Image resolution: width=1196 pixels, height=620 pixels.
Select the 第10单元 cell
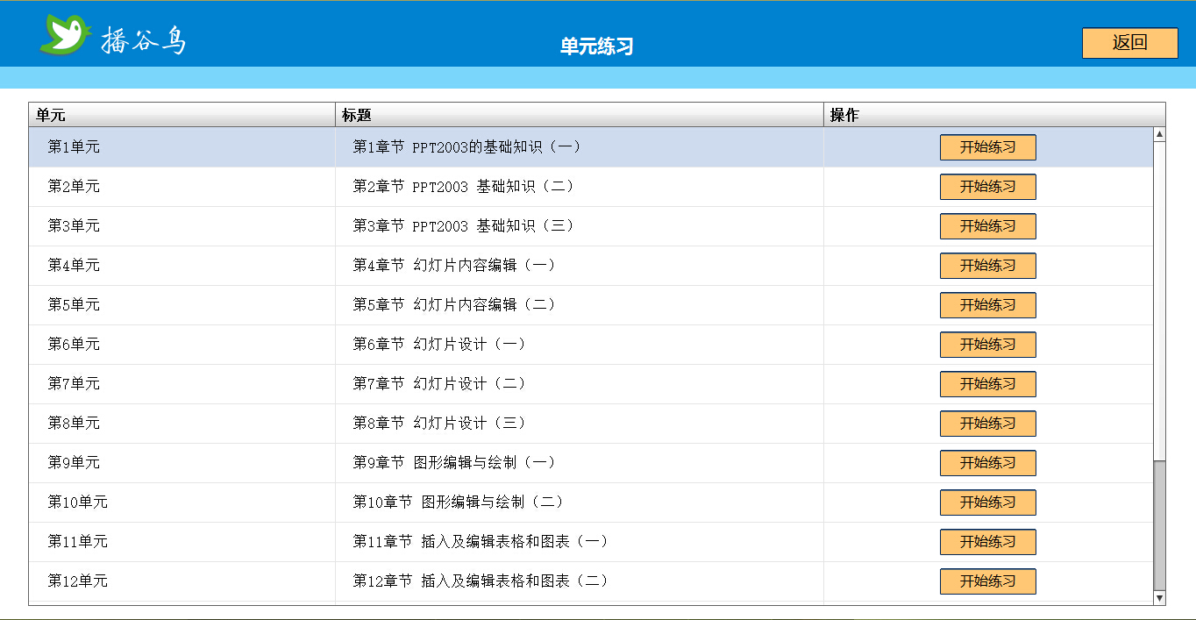(182, 502)
